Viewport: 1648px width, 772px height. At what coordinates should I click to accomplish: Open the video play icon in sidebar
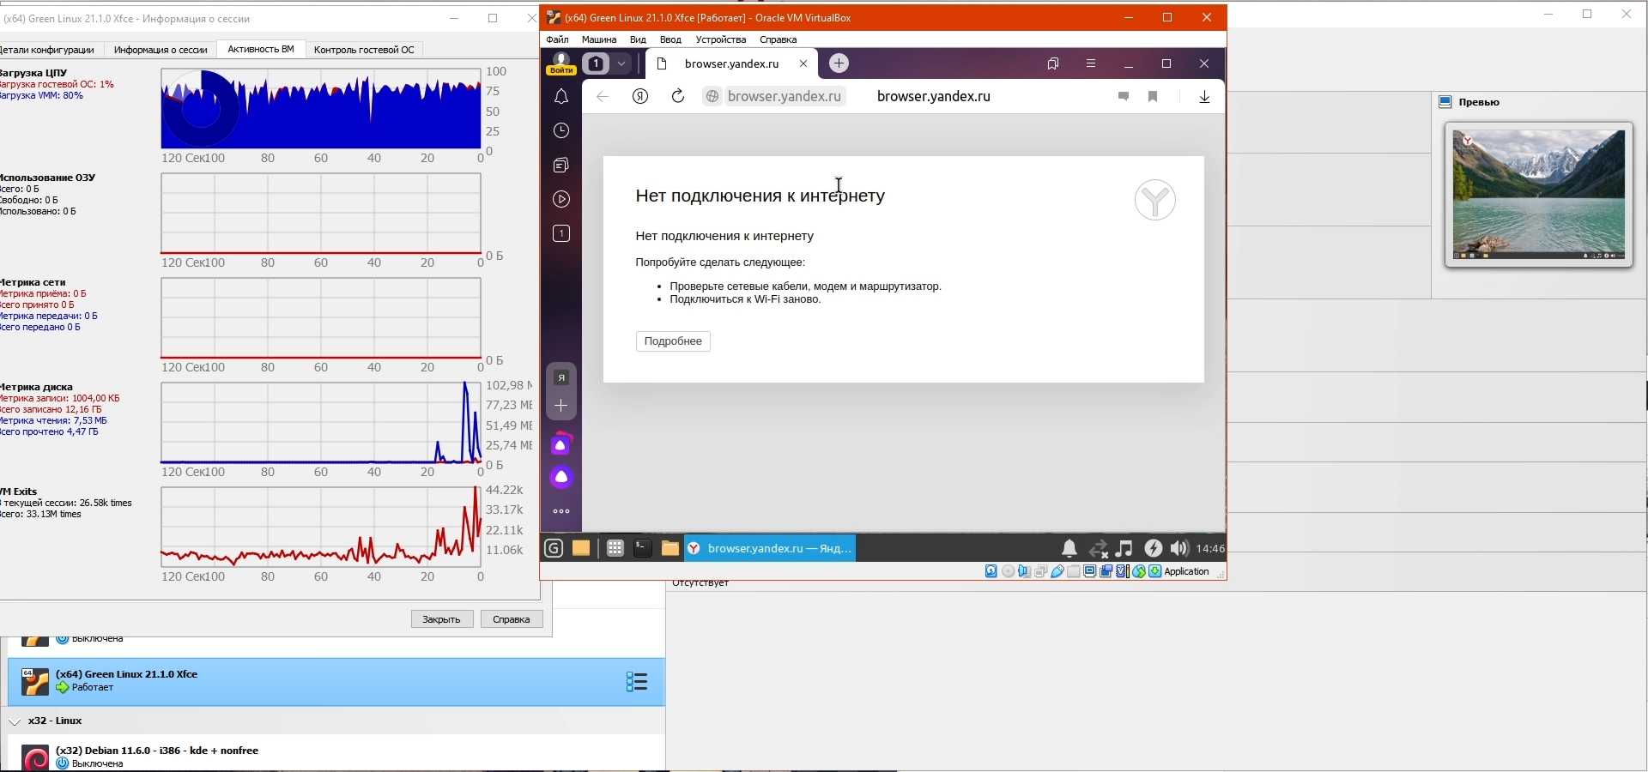click(561, 199)
